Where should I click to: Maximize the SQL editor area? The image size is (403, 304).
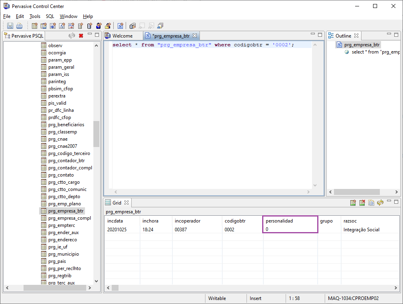tap(320, 35)
